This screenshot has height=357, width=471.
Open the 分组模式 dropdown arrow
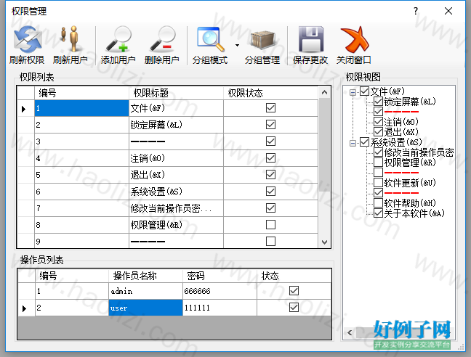[x=237, y=45]
